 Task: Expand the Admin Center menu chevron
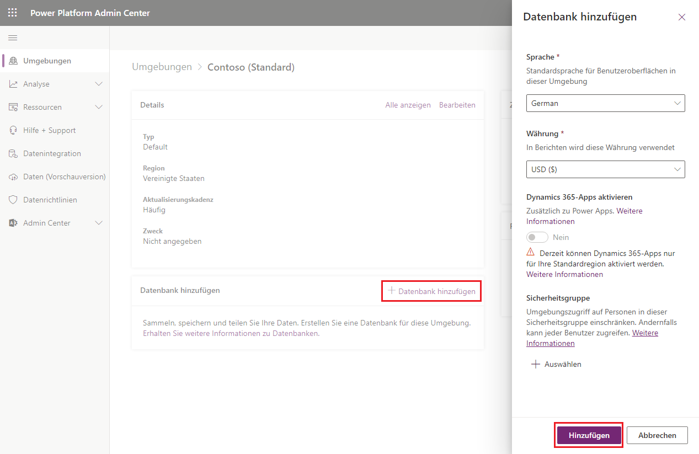[x=99, y=223]
